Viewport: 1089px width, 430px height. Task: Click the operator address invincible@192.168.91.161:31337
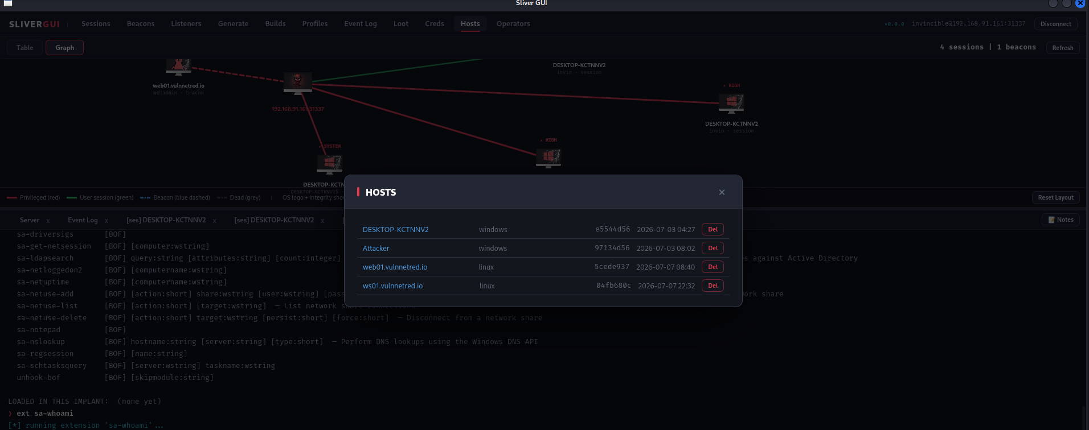pos(968,24)
